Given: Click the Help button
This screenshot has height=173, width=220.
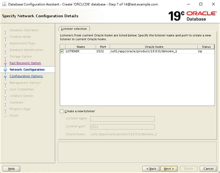Looking at the screenshot, I should 12,169.
